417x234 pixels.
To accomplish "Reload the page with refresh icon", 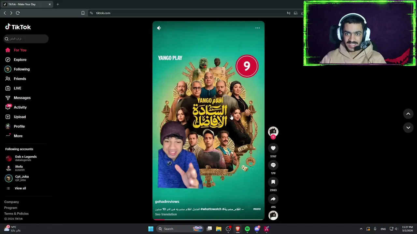I will click(18, 13).
